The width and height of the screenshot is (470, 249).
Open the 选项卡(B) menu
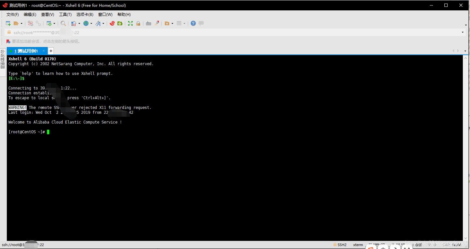tap(85, 15)
